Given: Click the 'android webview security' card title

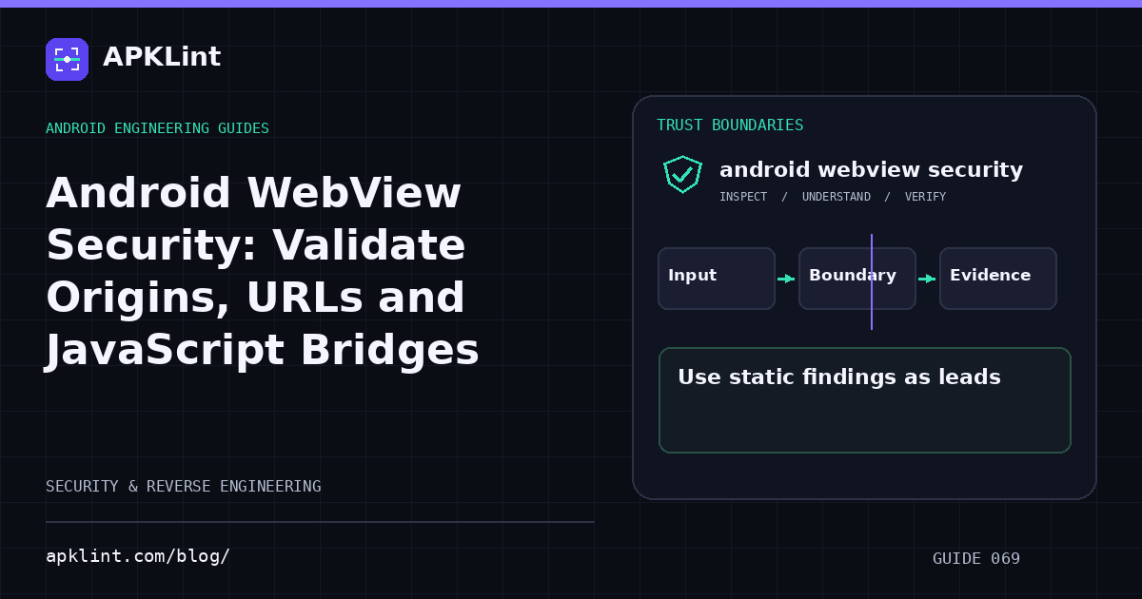Looking at the screenshot, I should [871, 170].
